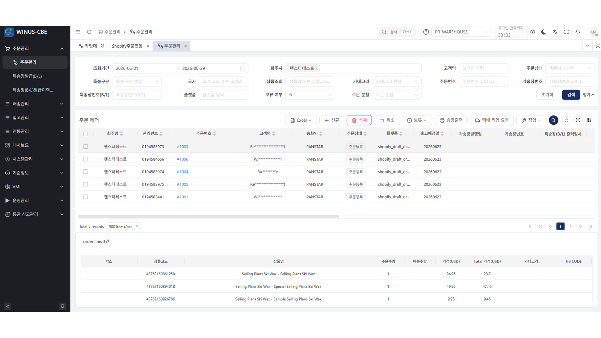The height and width of the screenshot is (338, 601).
Task: Open the 작업 actions dropdown
Action: point(531,120)
